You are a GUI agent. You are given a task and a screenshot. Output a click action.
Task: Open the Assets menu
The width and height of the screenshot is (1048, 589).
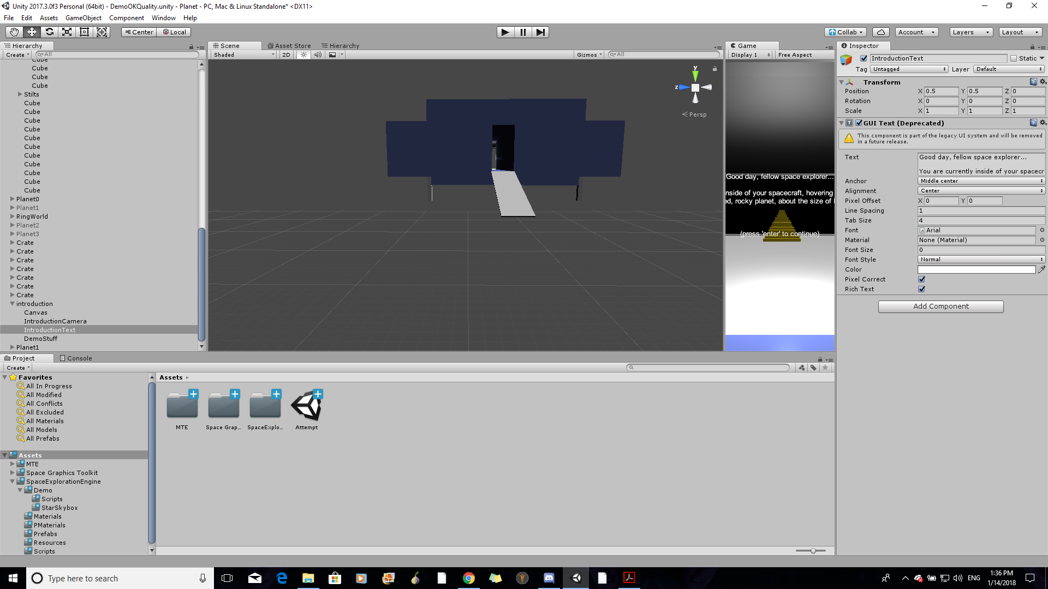click(x=49, y=18)
